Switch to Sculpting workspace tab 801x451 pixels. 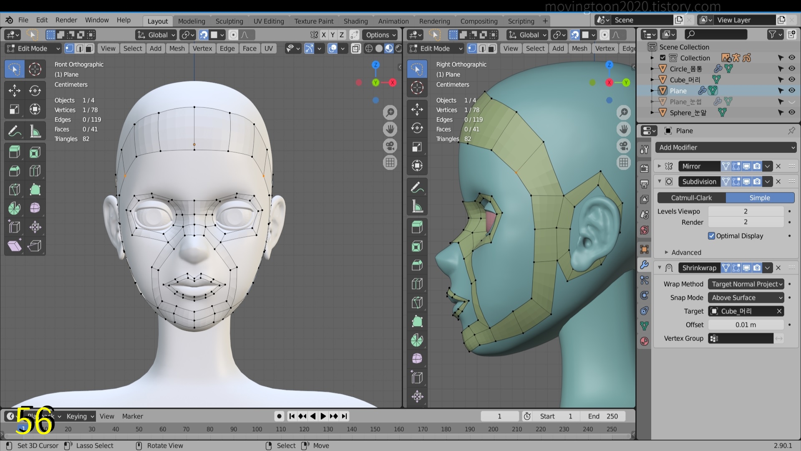[x=229, y=21]
